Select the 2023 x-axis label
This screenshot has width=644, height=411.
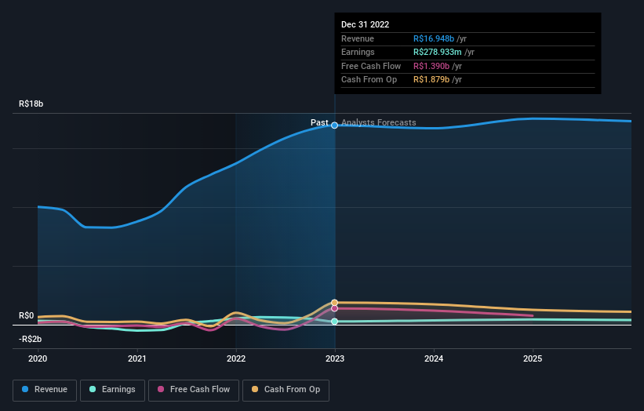pyautogui.click(x=335, y=358)
